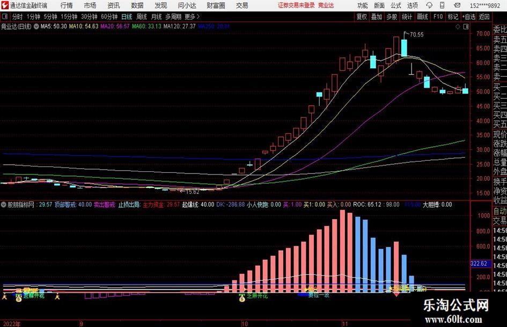Expand 更多 period options
This screenshot has width=507, height=327.
click(x=192, y=17)
